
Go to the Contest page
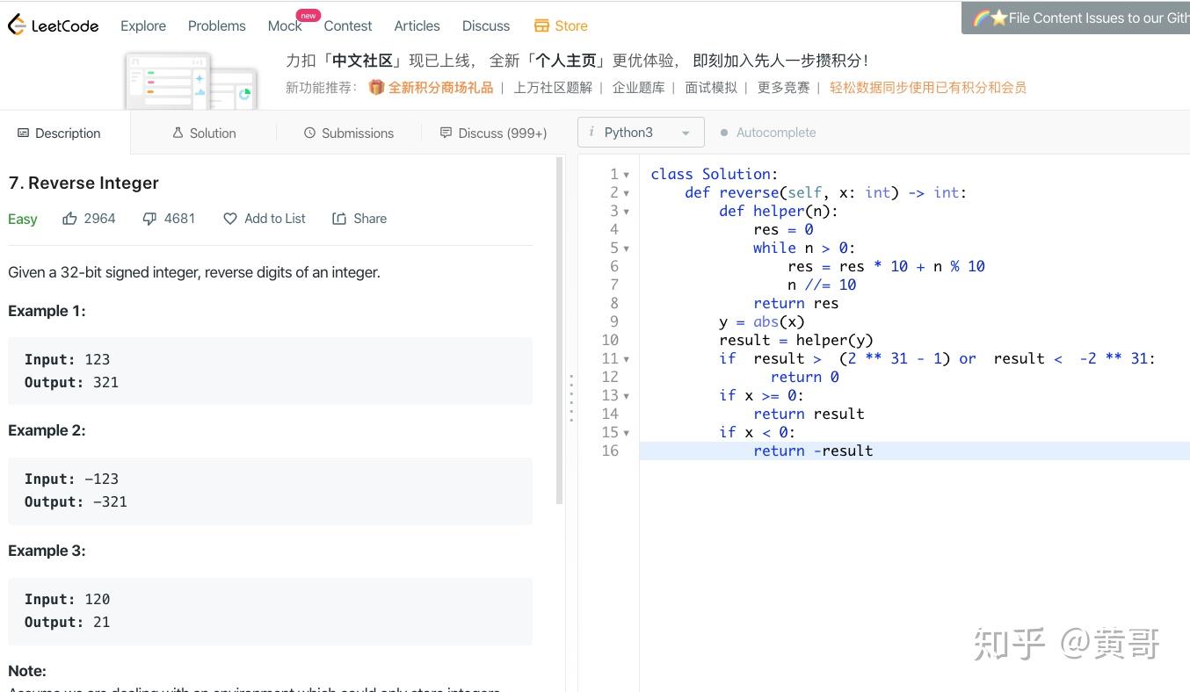click(x=347, y=25)
